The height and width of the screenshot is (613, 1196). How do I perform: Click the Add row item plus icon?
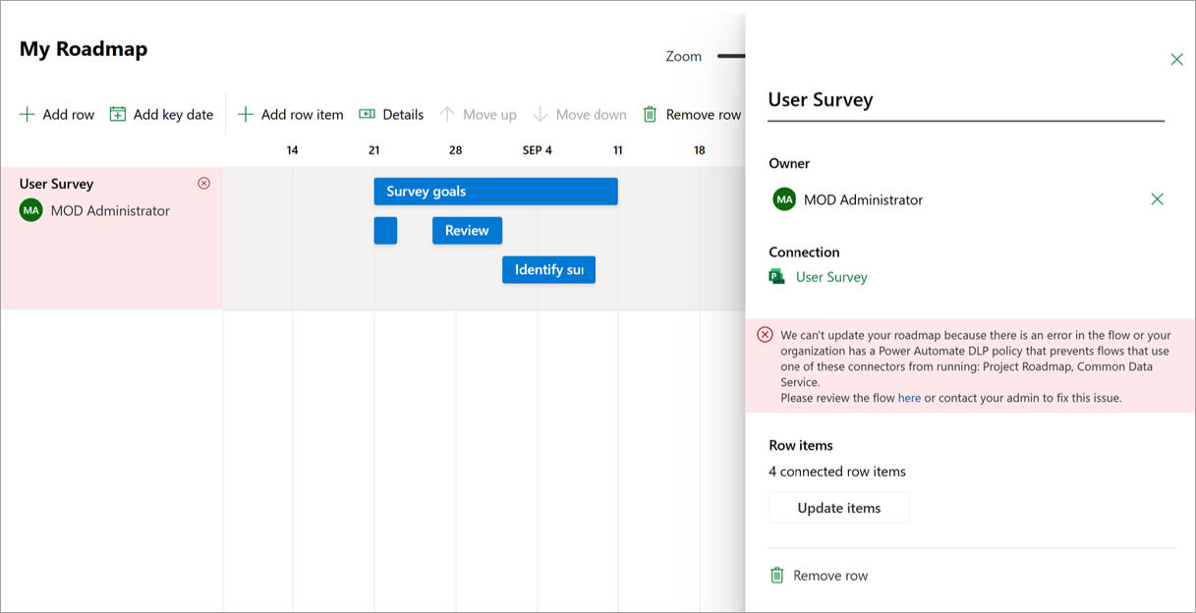click(x=246, y=115)
